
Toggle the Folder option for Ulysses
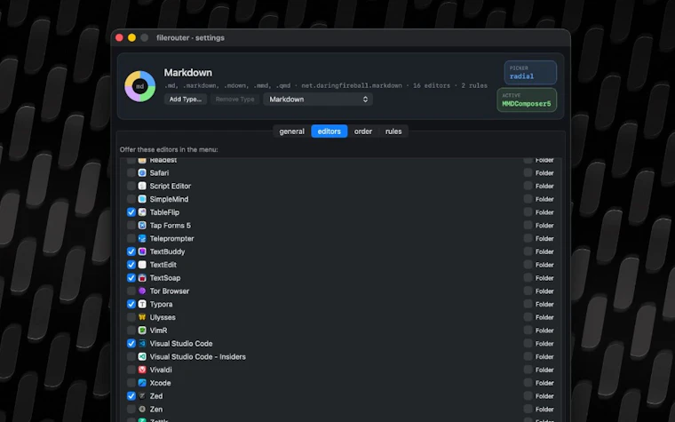pos(528,317)
